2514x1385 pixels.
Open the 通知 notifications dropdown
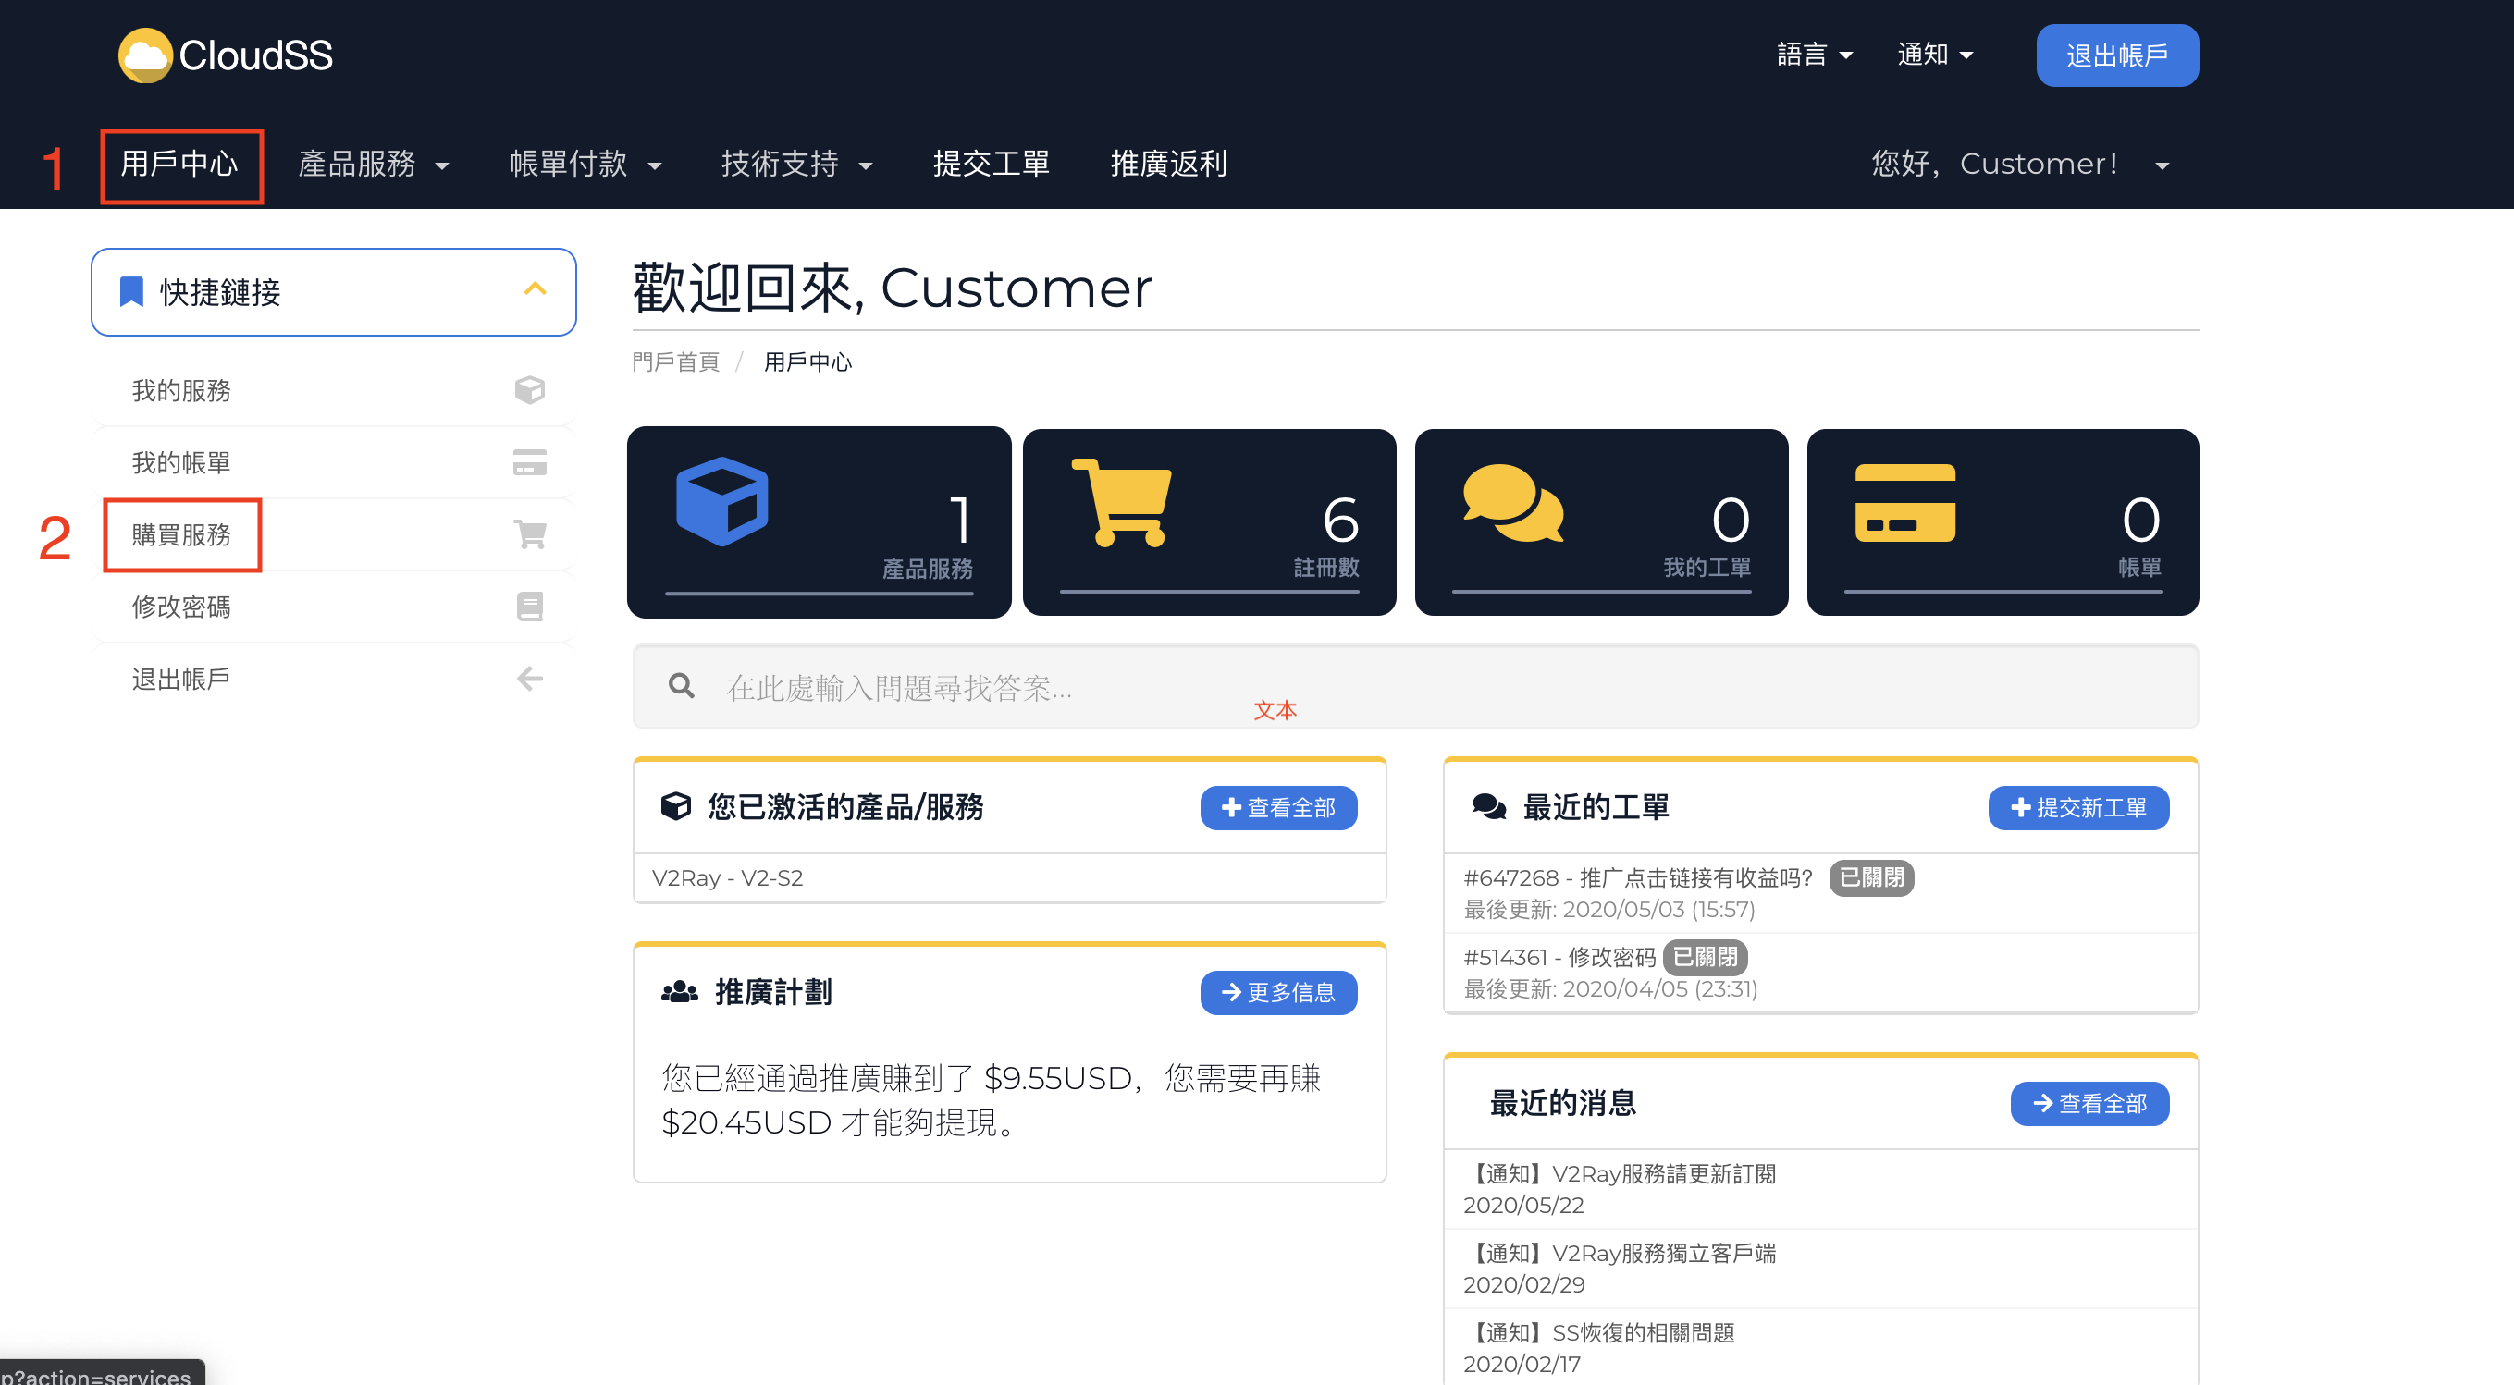point(1934,55)
